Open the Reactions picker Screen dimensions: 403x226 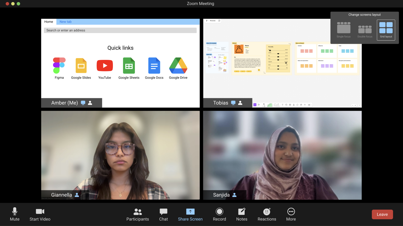[x=267, y=214]
